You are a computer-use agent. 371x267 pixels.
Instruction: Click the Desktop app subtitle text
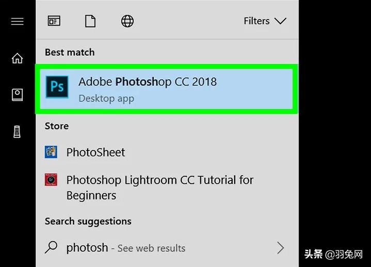(106, 98)
